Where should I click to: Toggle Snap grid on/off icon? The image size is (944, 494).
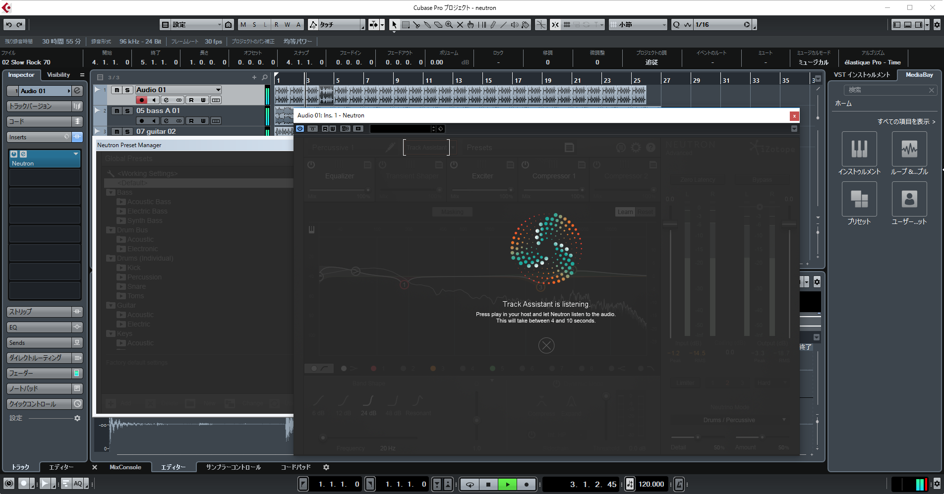coord(555,25)
